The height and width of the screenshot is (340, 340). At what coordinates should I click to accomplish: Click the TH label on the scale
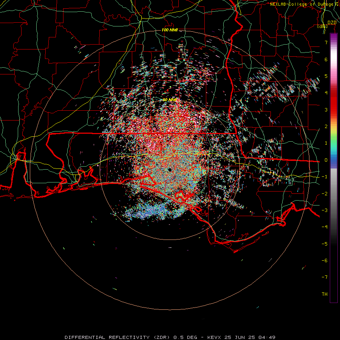click(325, 294)
